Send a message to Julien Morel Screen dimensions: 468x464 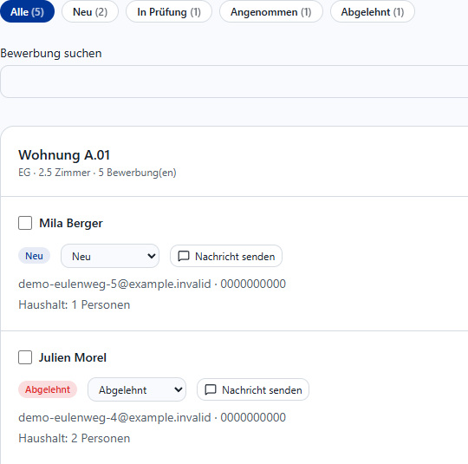tap(253, 389)
